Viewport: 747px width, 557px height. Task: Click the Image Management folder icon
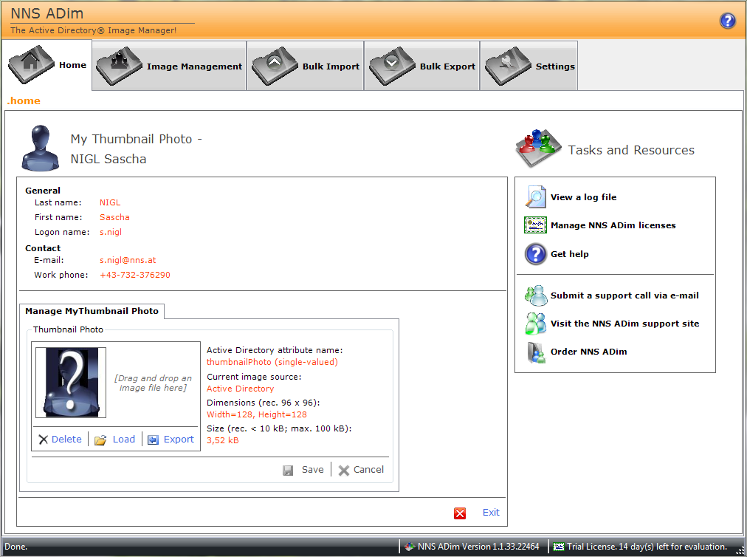coord(119,66)
